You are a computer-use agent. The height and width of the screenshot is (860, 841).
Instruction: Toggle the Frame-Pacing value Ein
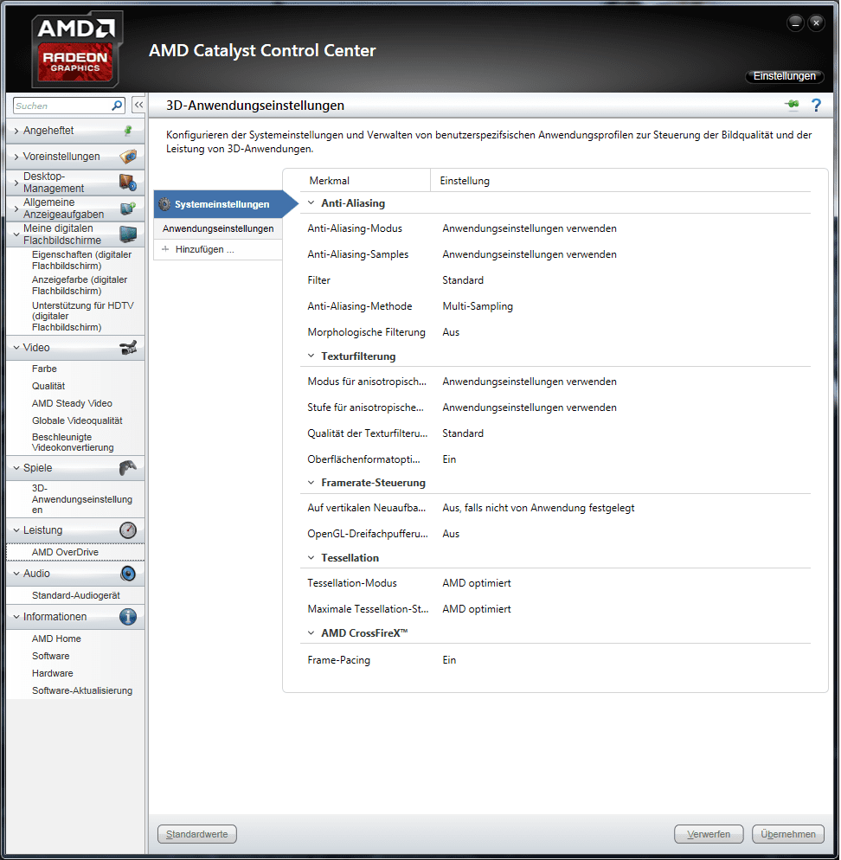pyautogui.click(x=449, y=660)
